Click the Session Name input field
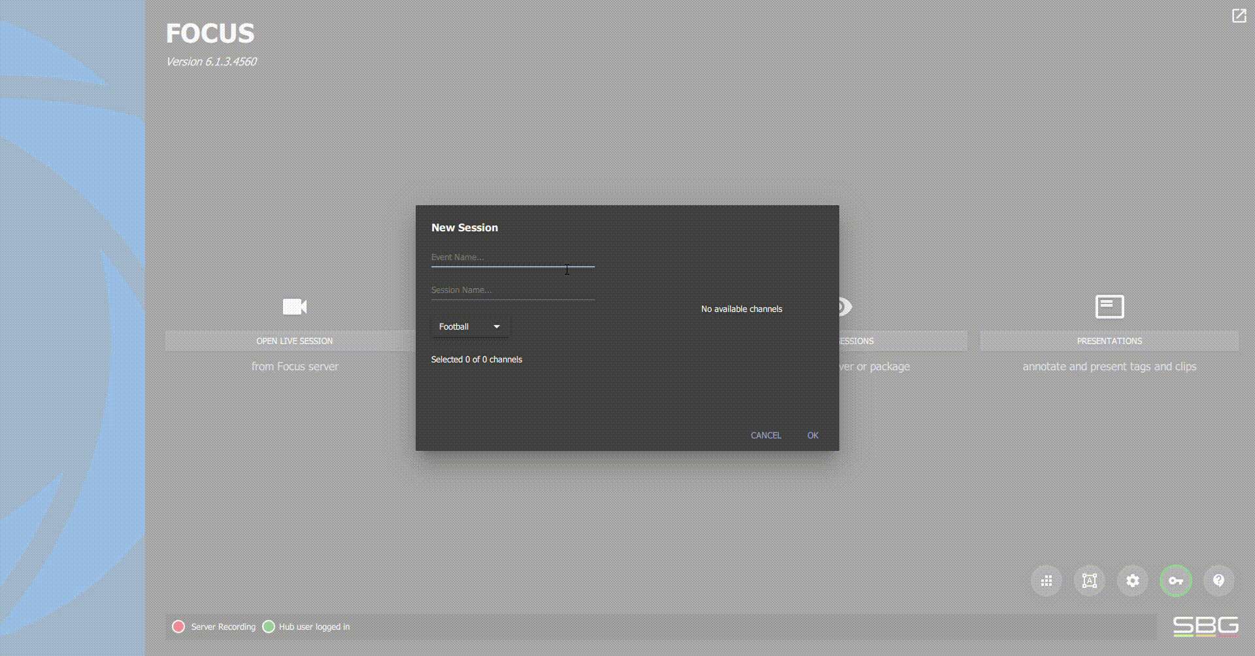The height and width of the screenshot is (656, 1255). coord(512,290)
